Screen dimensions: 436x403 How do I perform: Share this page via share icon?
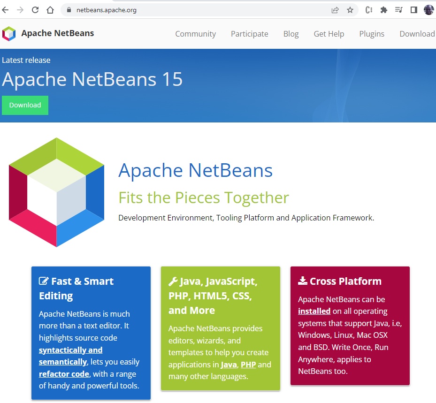click(335, 10)
